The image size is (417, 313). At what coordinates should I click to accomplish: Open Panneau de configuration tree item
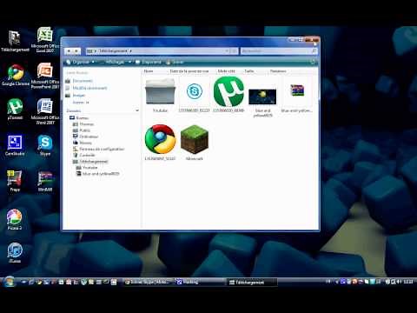[98, 149]
